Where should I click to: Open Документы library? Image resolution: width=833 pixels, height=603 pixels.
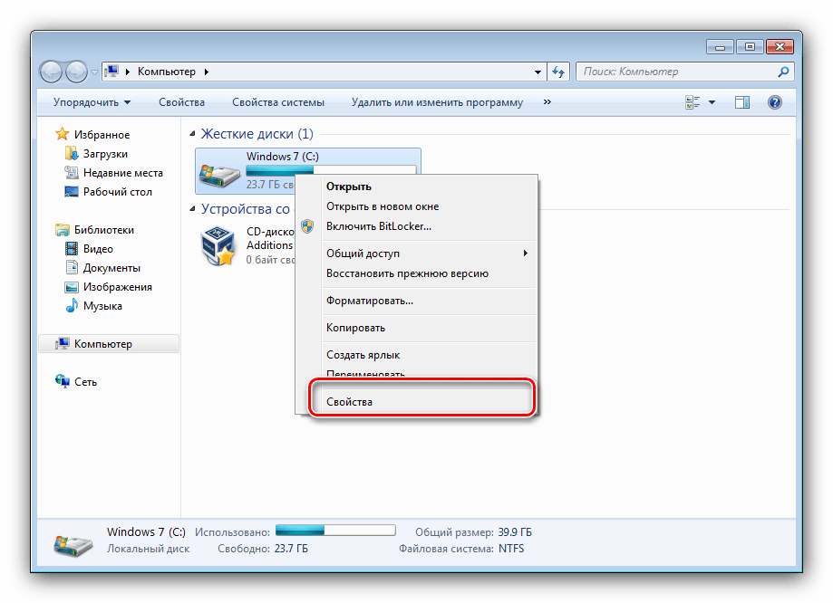click(x=111, y=268)
